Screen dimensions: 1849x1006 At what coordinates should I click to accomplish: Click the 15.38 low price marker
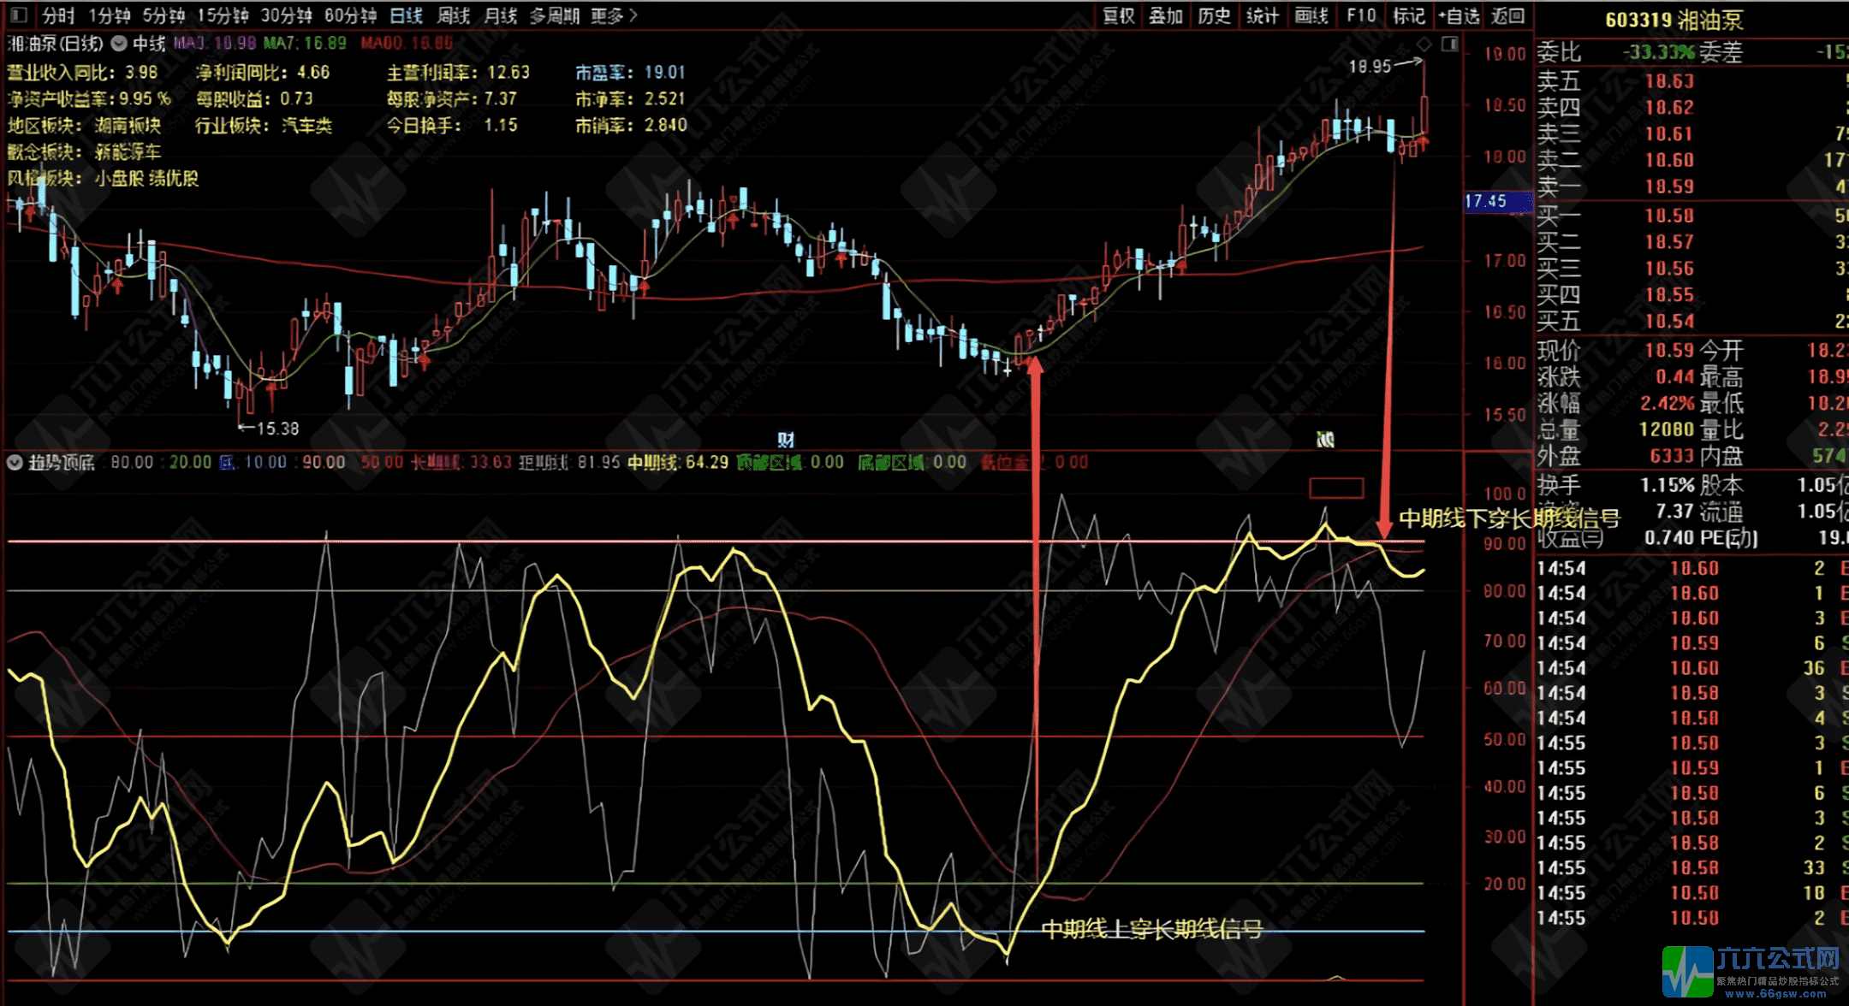(x=269, y=429)
